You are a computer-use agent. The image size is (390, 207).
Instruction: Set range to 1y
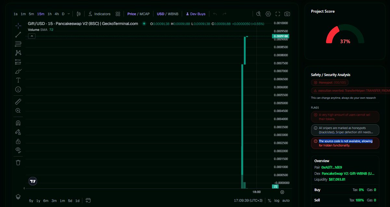tap(38, 201)
